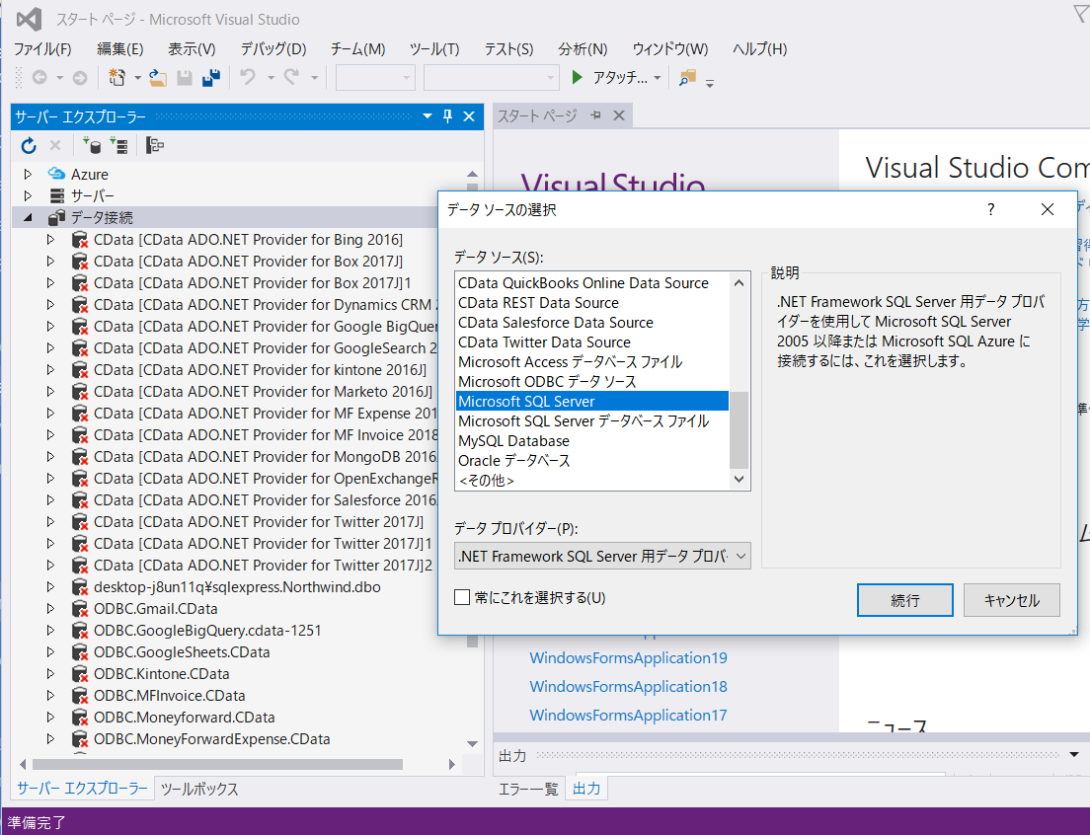Click the Undo toolbar icon

(x=249, y=76)
